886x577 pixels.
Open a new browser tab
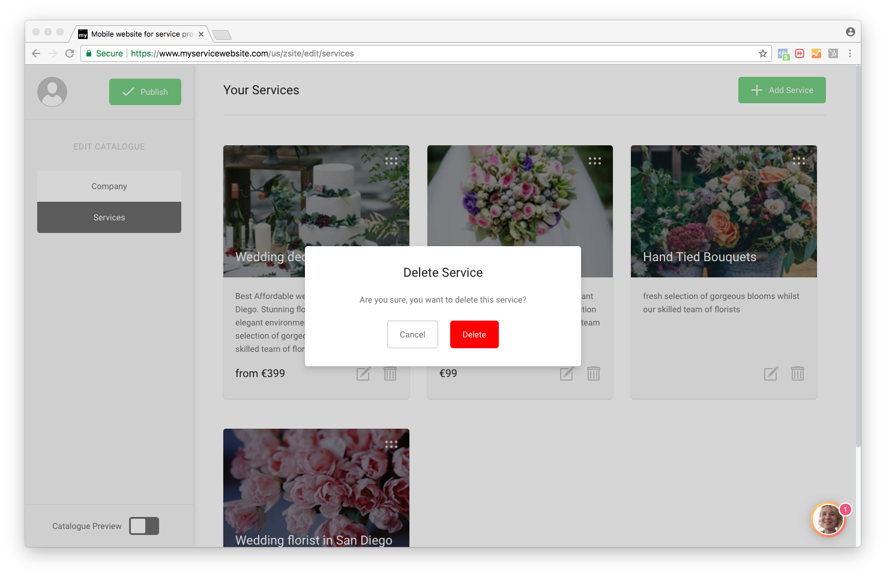click(x=221, y=34)
